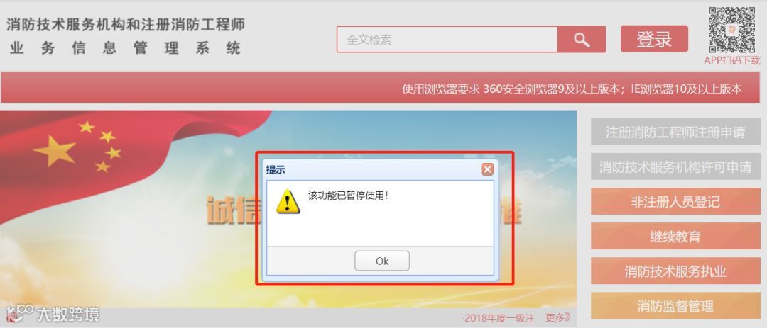Click the yellow warning triangle icon
Viewport: 767px width, 328px height.
pyautogui.click(x=288, y=202)
